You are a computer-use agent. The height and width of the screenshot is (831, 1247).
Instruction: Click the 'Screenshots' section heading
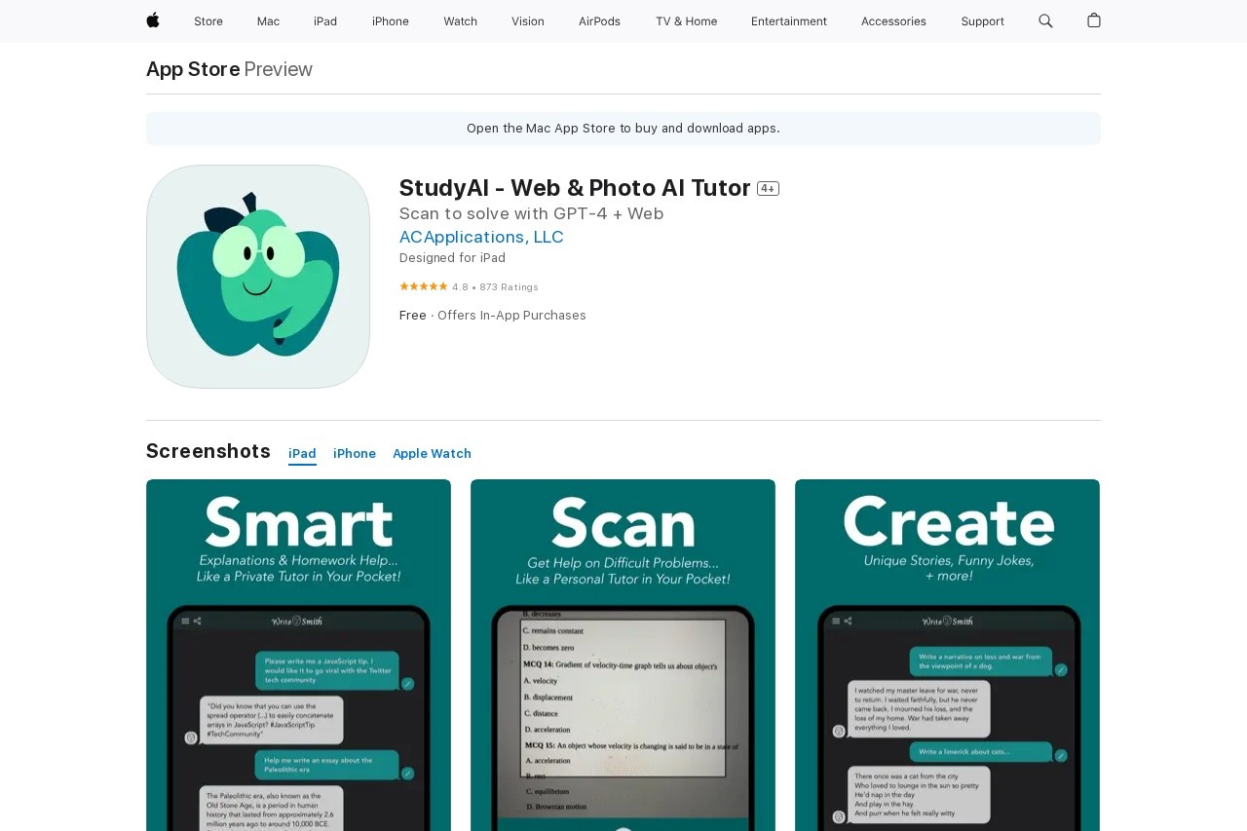point(208,451)
